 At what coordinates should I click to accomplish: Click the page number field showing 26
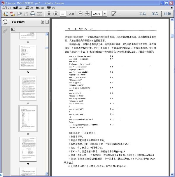pyautogui.click(x=63, y=14)
